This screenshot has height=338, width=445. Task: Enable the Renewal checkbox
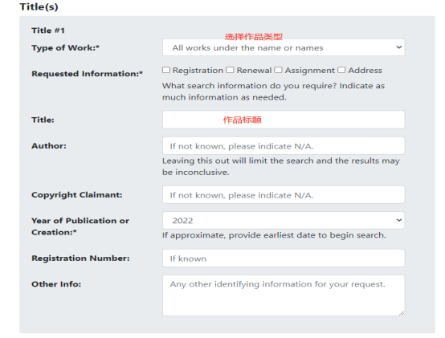(x=230, y=70)
